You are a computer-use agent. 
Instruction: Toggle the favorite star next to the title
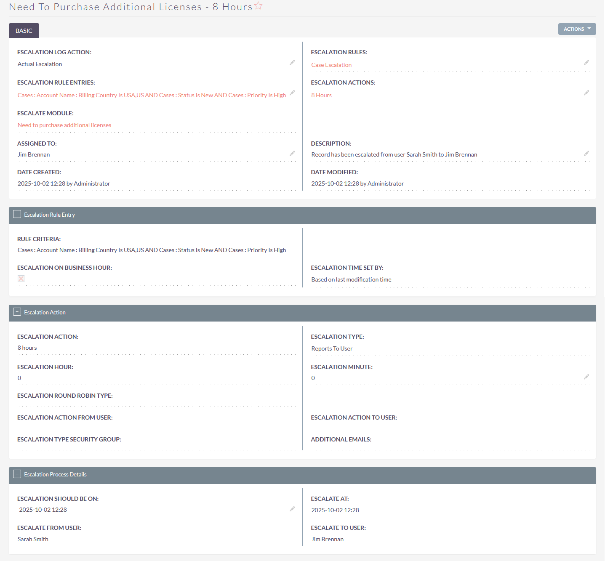pyautogui.click(x=258, y=5)
